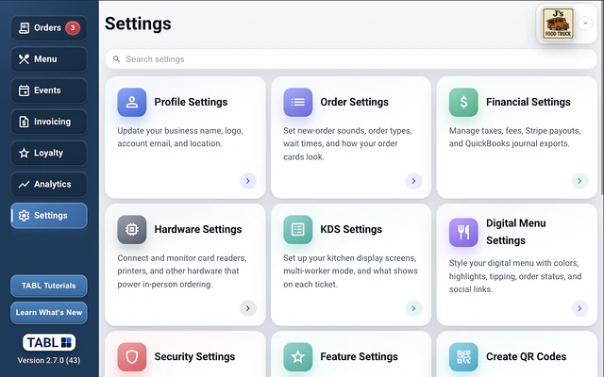Click text "Style your digital menu with colors,"
The image size is (604, 377).
click(x=513, y=263)
